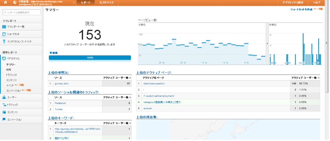Sort the top referrers table by active users arrow

tap(130, 78)
